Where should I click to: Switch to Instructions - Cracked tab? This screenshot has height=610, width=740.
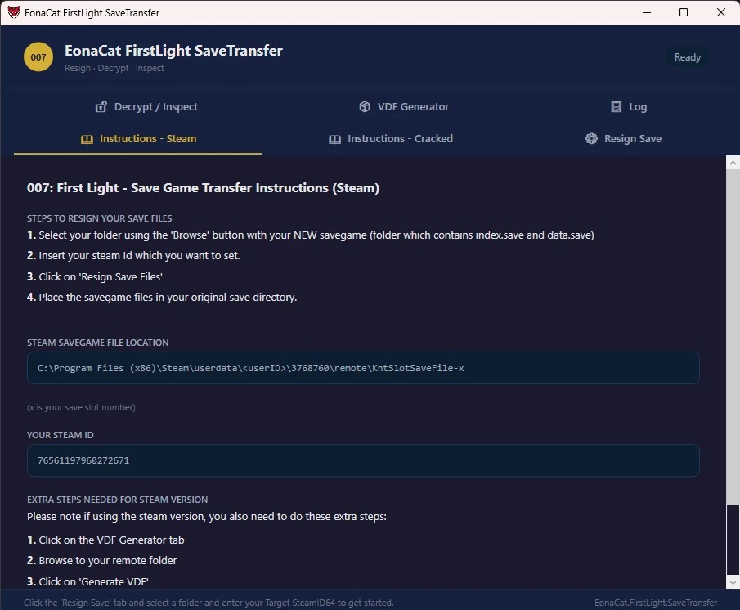(390, 139)
